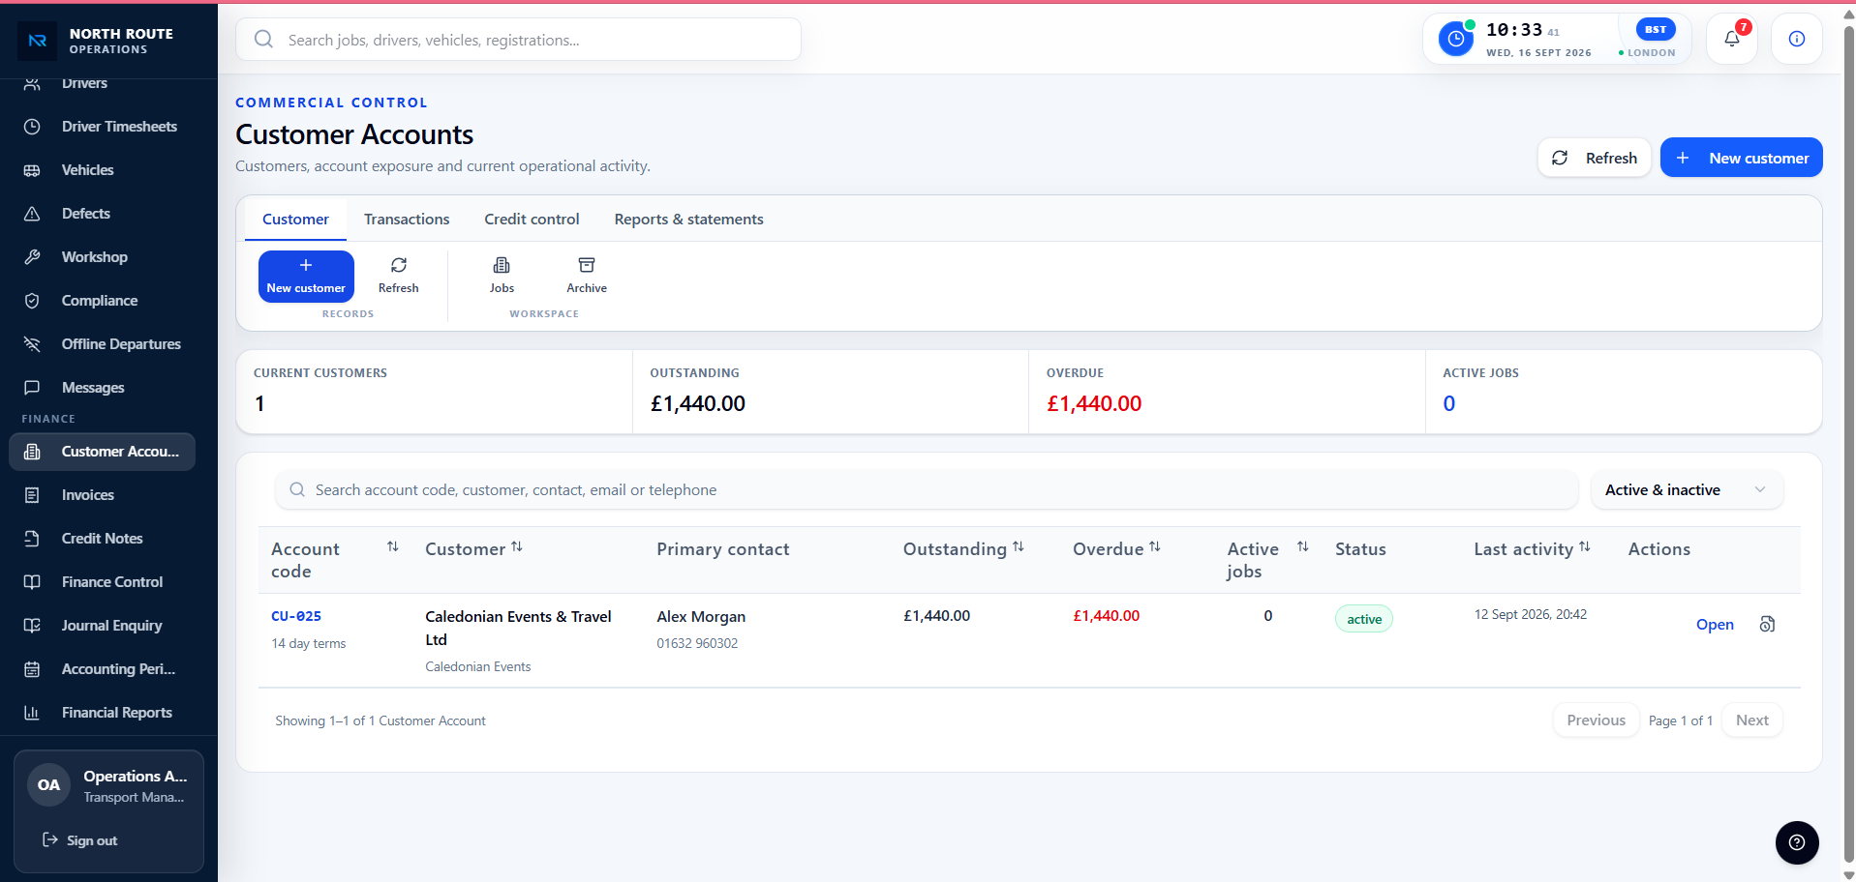Switch to Reports & statements tab
Viewport: 1856px width, 882px height.
point(688,220)
